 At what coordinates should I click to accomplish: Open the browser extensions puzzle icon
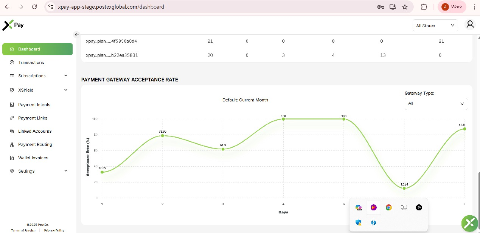(x=424, y=7)
